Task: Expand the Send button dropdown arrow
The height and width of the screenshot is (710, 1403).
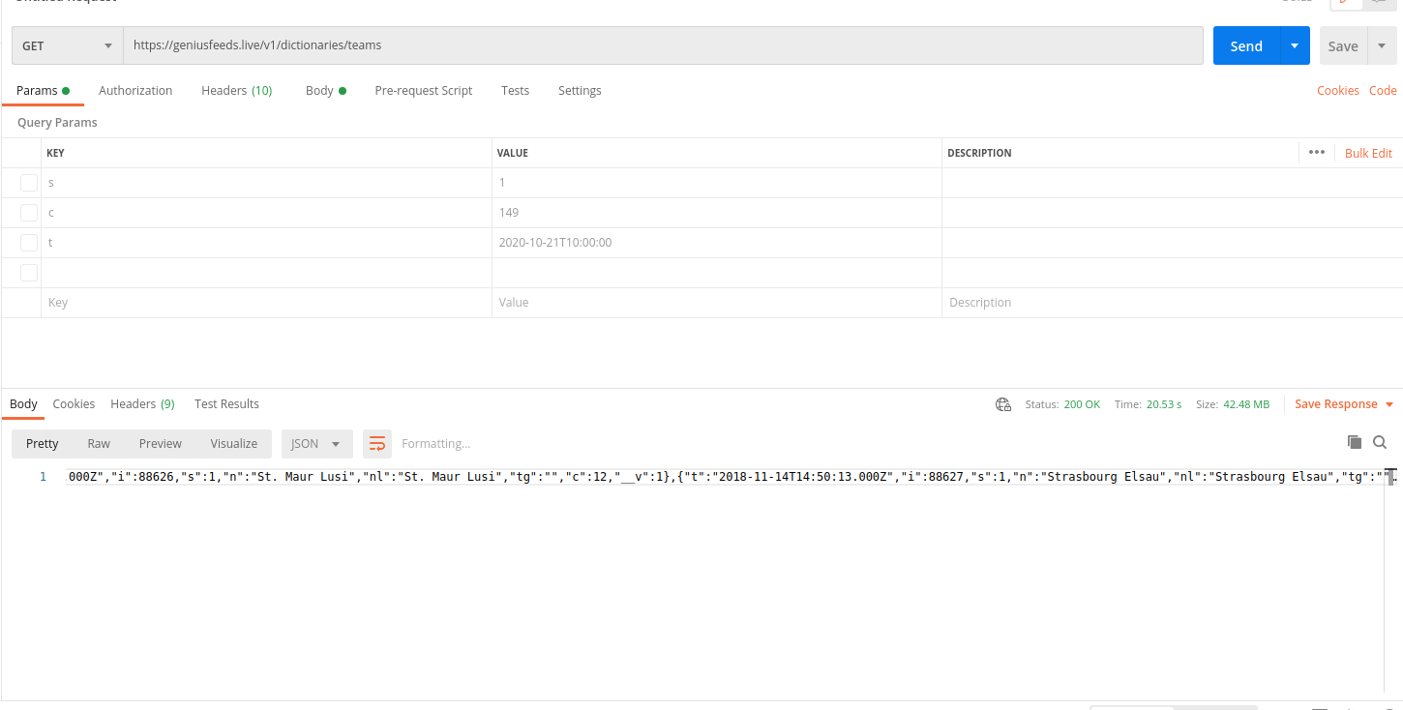Action: [x=1295, y=44]
